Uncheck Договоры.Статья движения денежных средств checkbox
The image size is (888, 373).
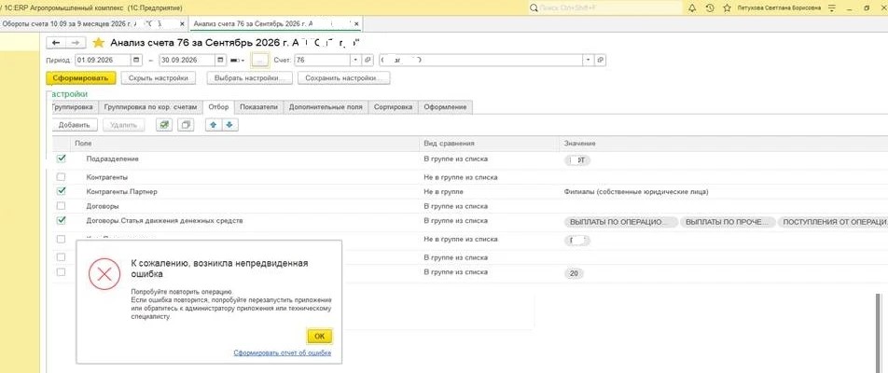point(62,220)
